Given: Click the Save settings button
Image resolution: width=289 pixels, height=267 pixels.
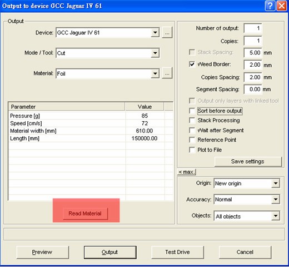Looking at the screenshot, I should click(248, 161).
